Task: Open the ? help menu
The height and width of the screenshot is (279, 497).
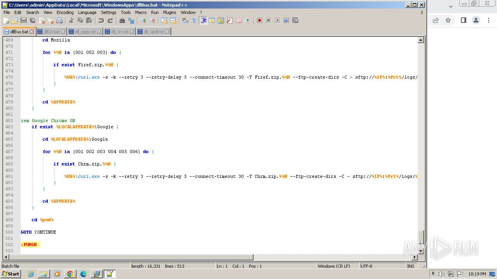Action: pyautogui.click(x=201, y=12)
